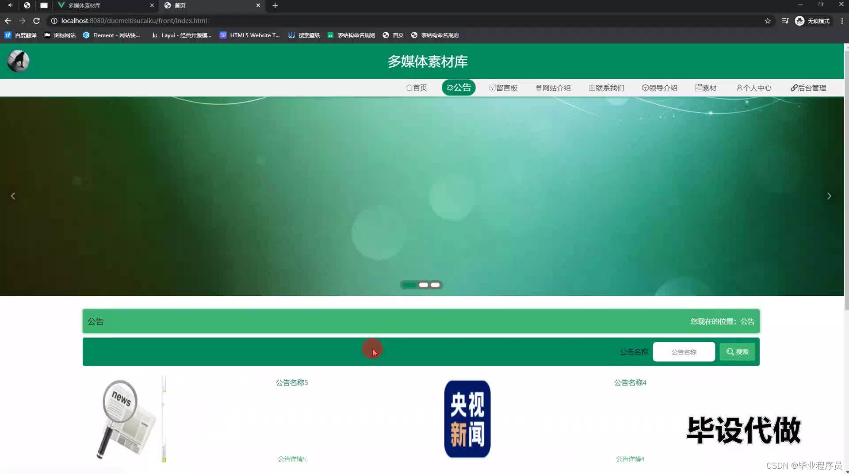Open the 留言板 menu item
849x474 pixels.
click(503, 88)
